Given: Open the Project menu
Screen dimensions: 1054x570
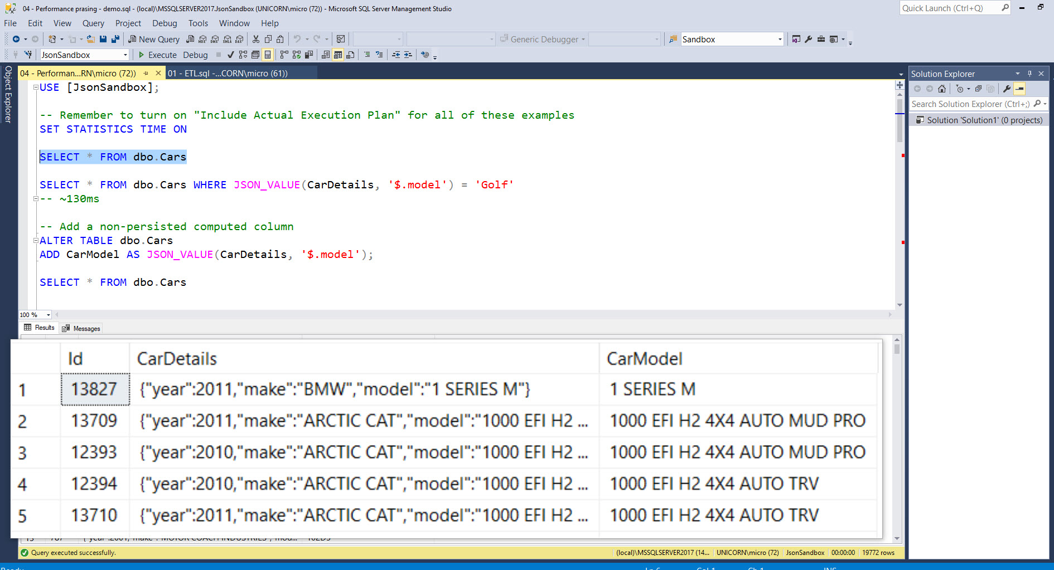Looking at the screenshot, I should [128, 23].
